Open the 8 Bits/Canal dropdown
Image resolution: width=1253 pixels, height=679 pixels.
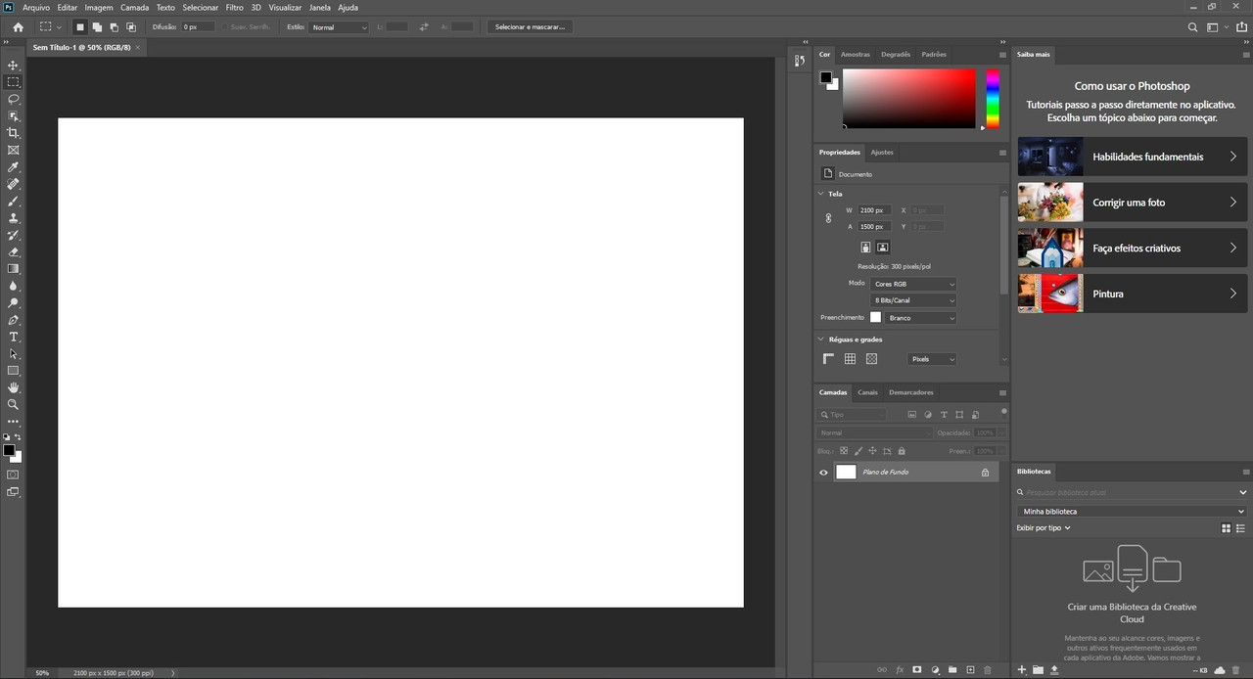point(913,300)
